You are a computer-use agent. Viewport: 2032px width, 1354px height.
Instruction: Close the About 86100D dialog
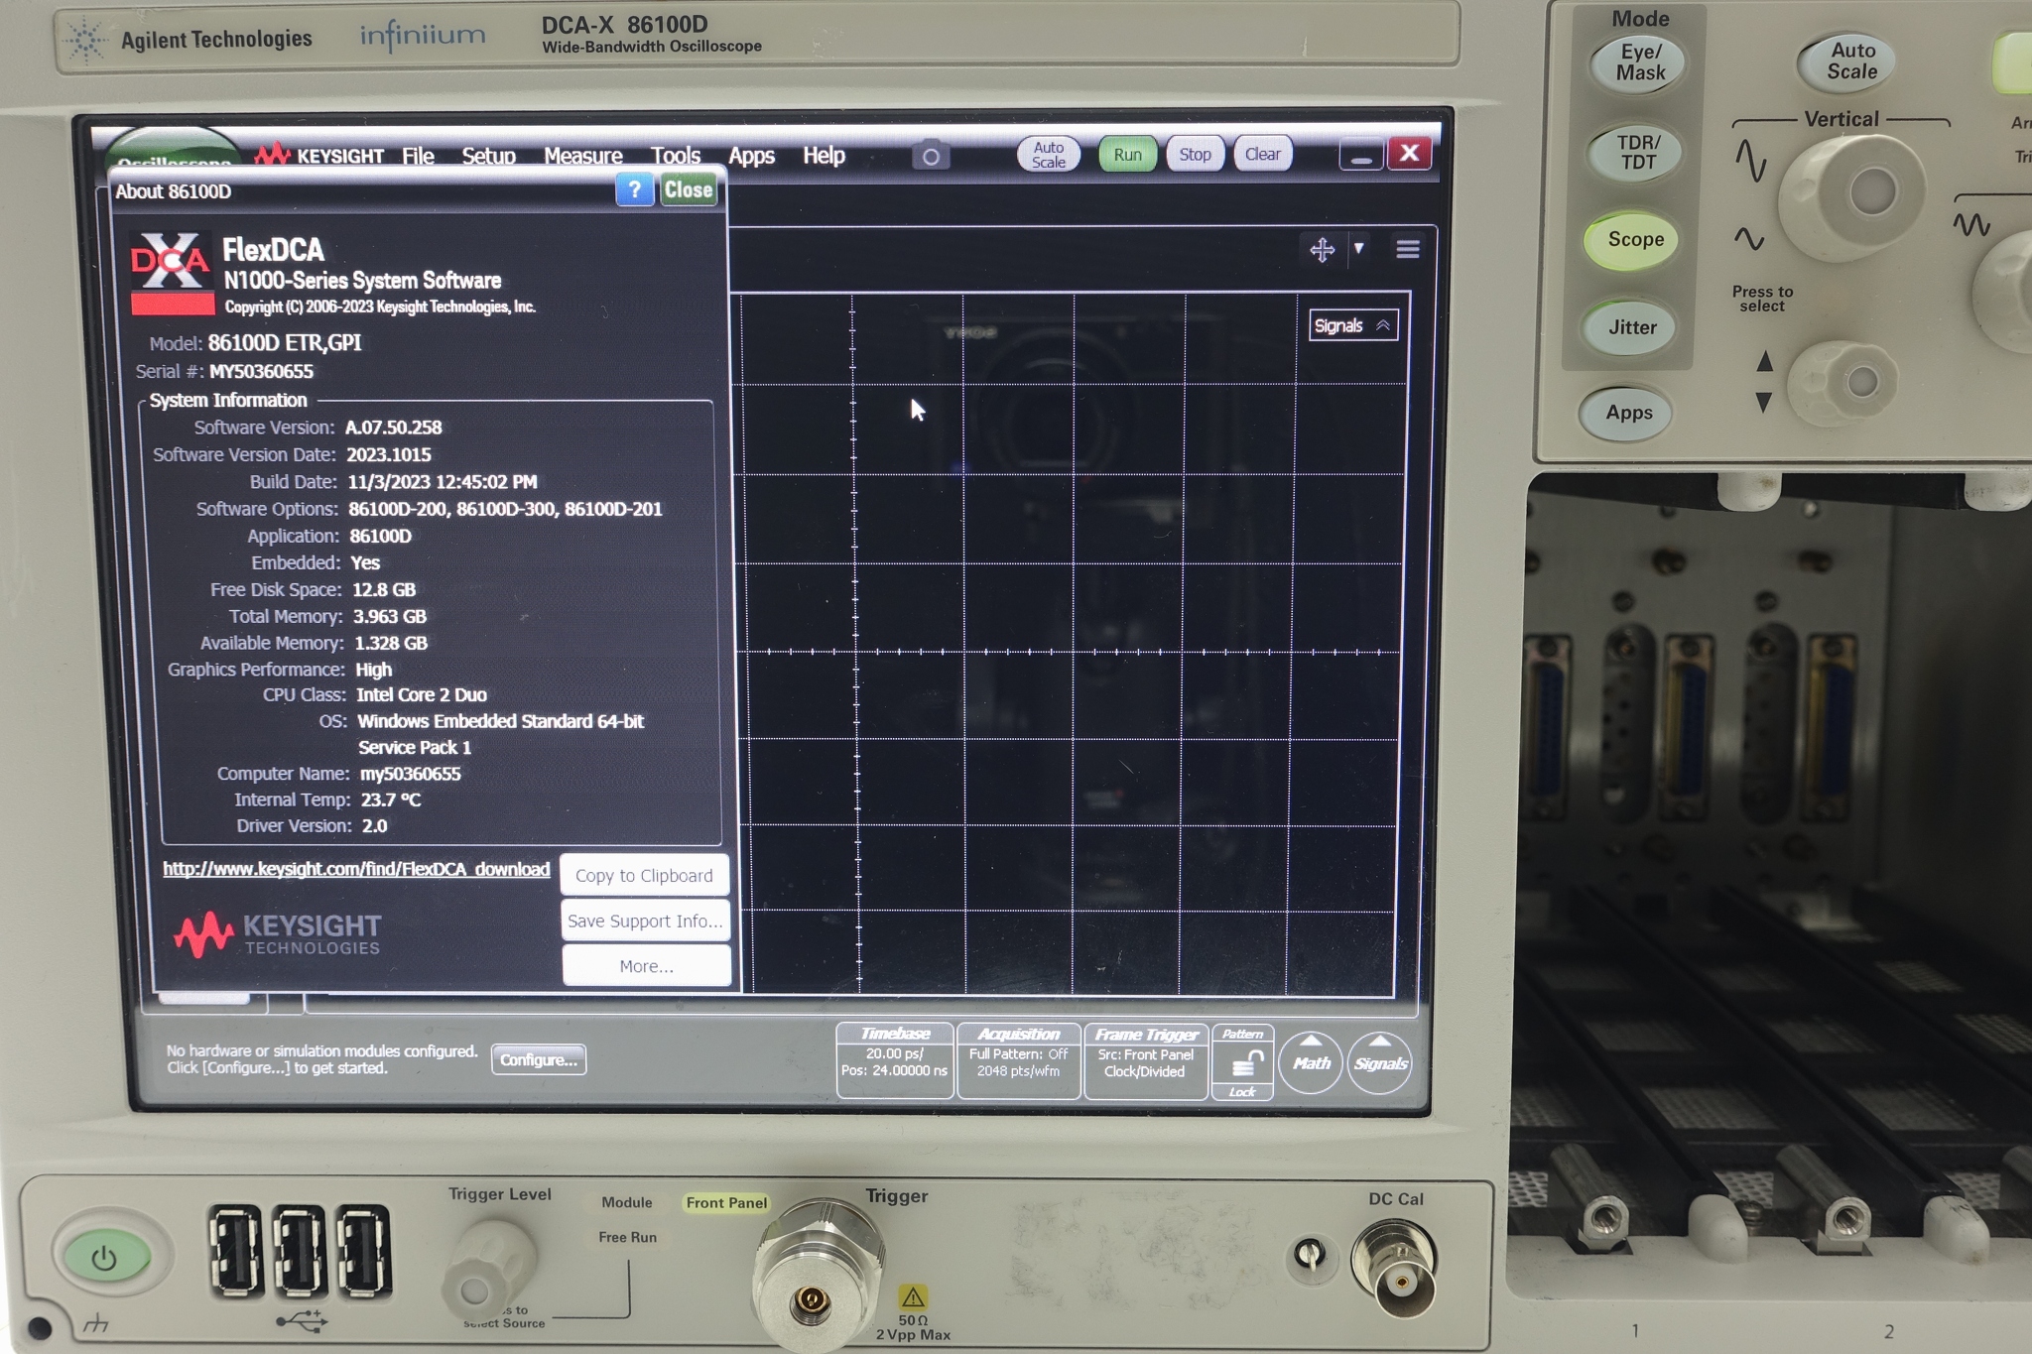click(x=688, y=189)
